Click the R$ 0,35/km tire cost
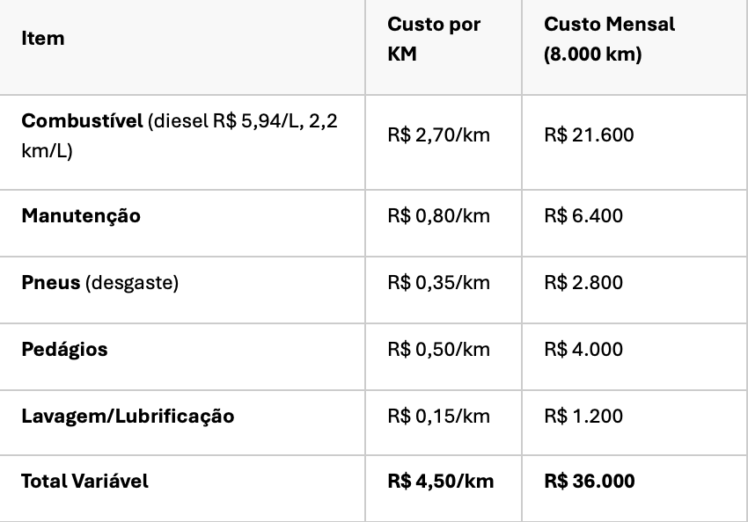 click(x=438, y=283)
